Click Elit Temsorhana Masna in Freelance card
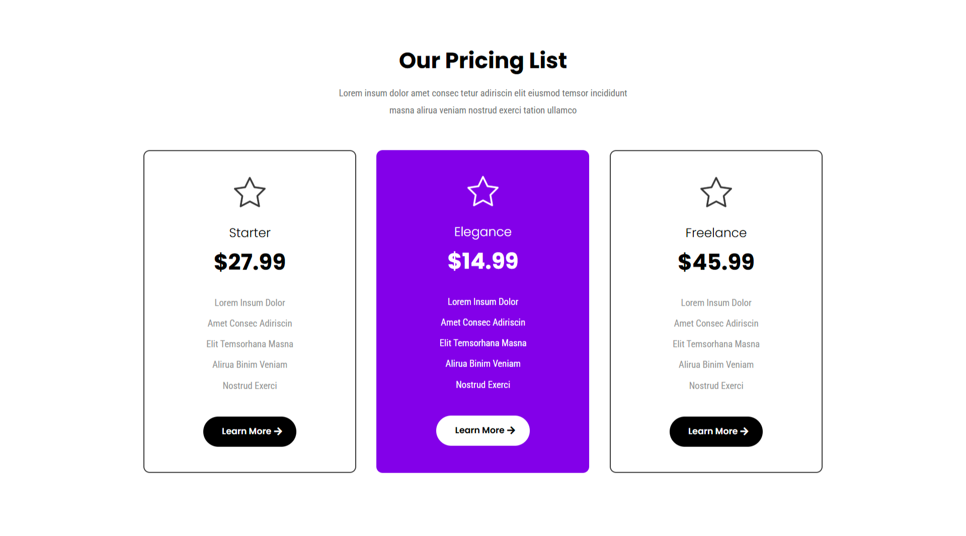This screenshot has width=966, height=536. (715, 344)
